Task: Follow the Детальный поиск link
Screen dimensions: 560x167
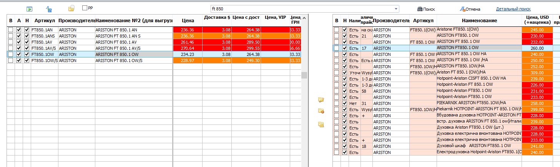Action: [x=513, y=9]
